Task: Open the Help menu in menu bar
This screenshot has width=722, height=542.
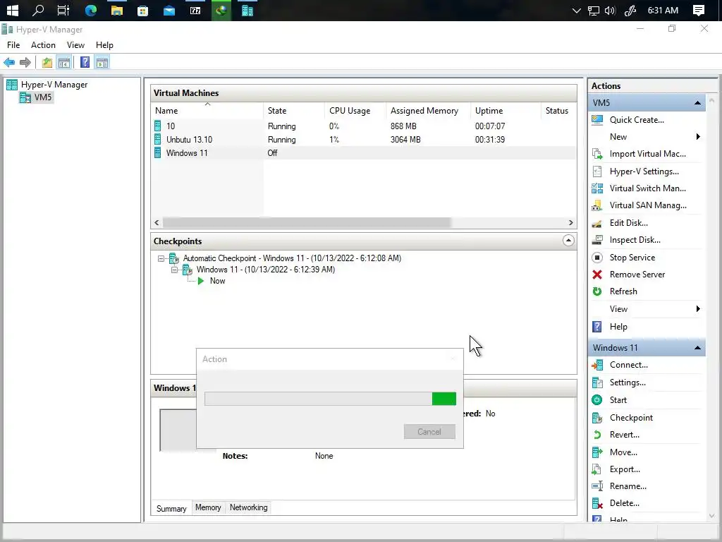Action: (x=104, y=44)
